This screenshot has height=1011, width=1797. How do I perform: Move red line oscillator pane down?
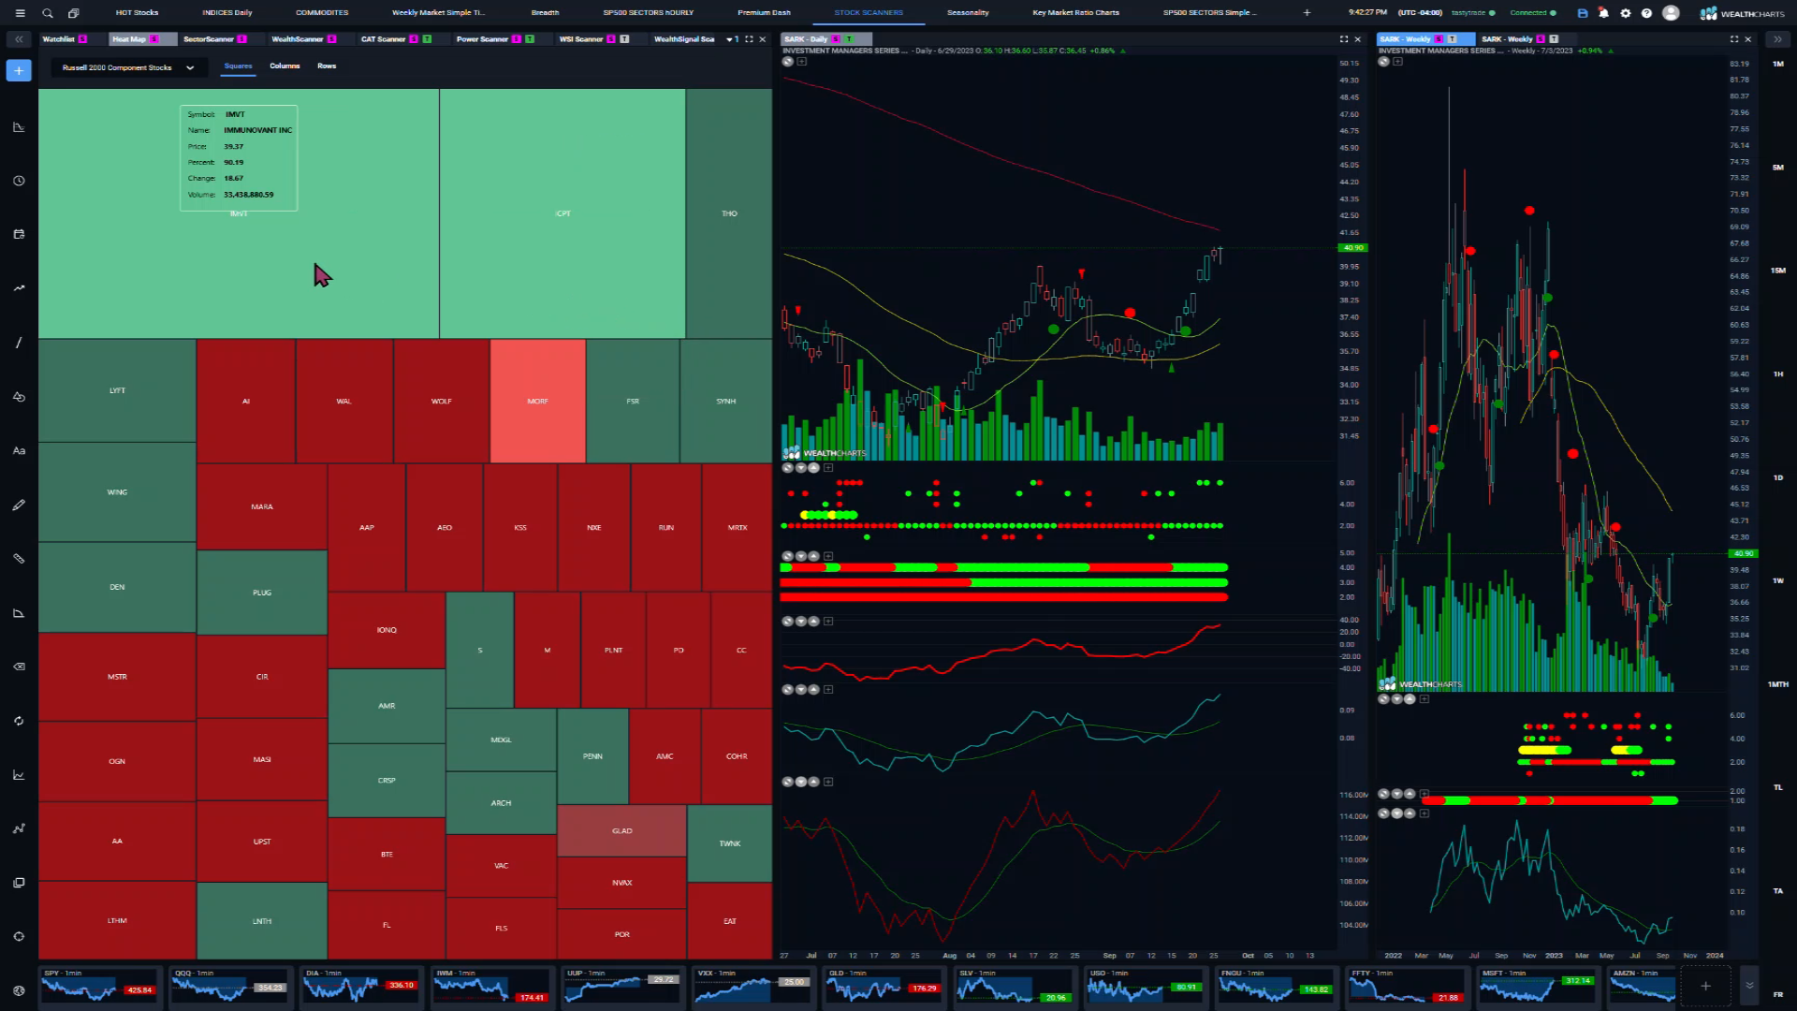(800, 622)
